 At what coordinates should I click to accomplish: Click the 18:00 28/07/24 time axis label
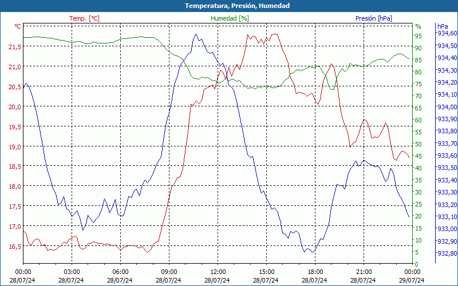(x=315, y=276)
